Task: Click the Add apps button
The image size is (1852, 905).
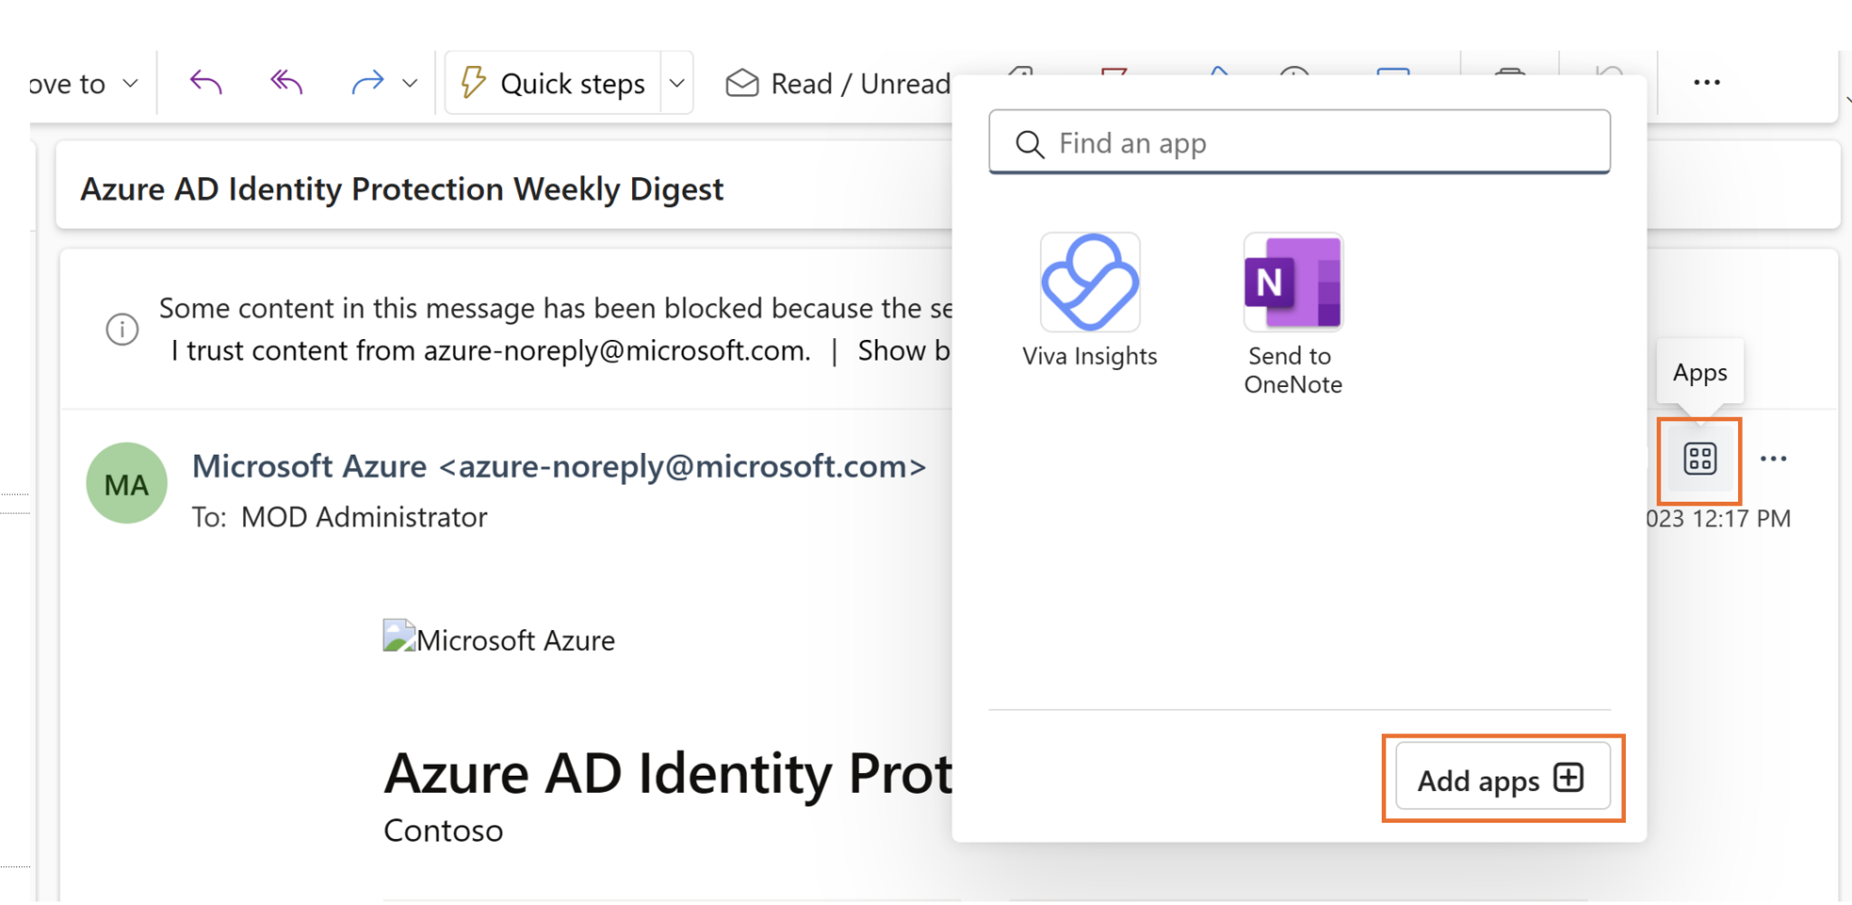Action: click(x=1503, y=778)
